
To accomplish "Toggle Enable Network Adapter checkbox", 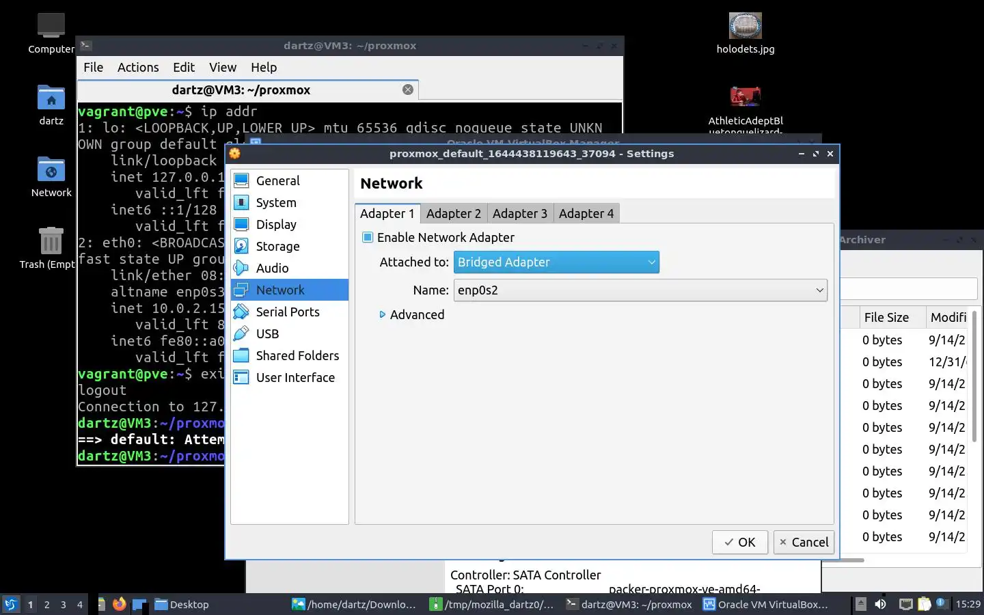I will (x=368, y=237).
